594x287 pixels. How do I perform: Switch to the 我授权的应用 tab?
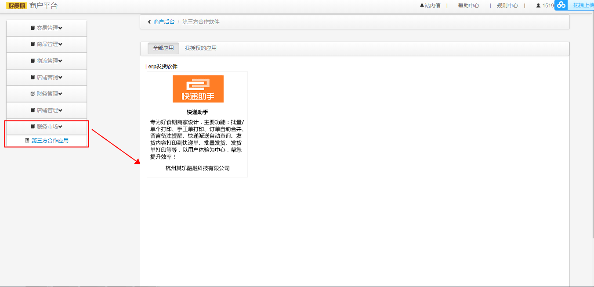pos(201,48)
